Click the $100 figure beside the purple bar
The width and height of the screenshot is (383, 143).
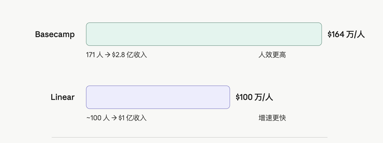point(244,97)
